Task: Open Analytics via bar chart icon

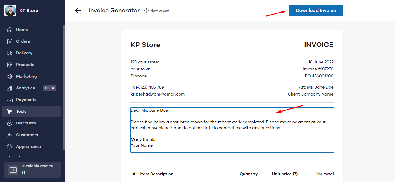Action: [x=10, y=88]
